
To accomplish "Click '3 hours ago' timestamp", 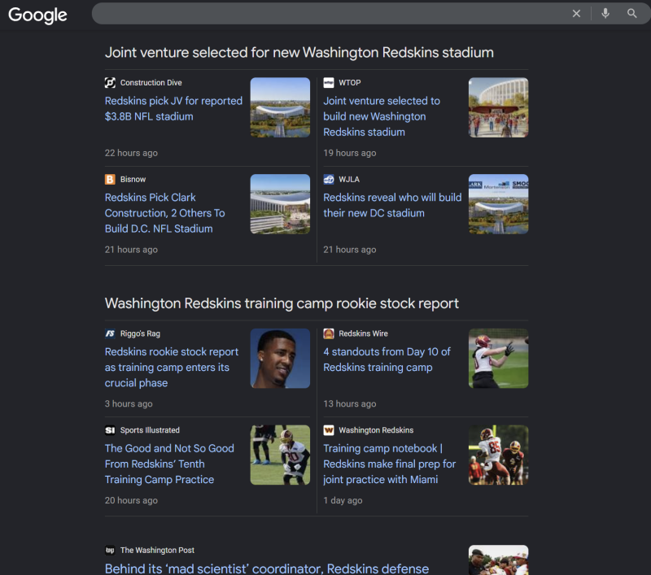I will [x=129, y=403].
